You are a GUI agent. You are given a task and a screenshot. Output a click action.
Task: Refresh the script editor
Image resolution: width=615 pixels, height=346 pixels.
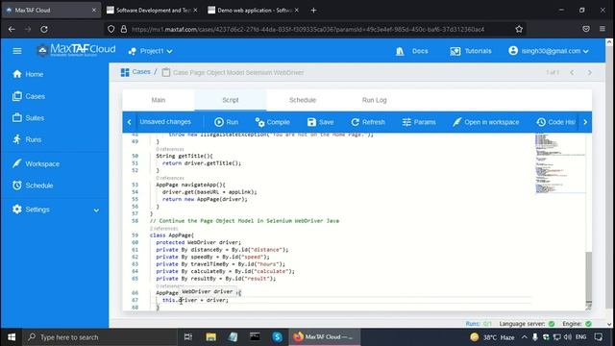click(368, 122)
